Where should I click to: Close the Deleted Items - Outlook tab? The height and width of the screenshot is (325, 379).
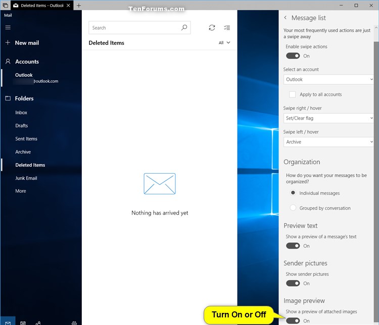(x=68, y=6)
